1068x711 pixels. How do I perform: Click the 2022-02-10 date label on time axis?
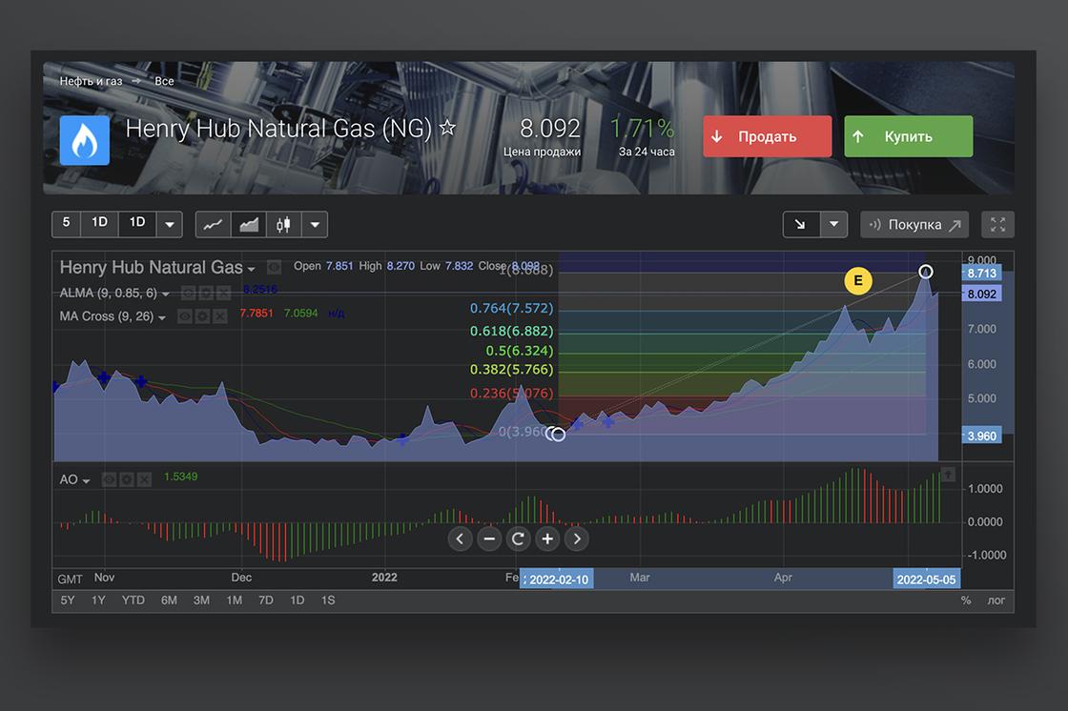(x=557, y=579)
